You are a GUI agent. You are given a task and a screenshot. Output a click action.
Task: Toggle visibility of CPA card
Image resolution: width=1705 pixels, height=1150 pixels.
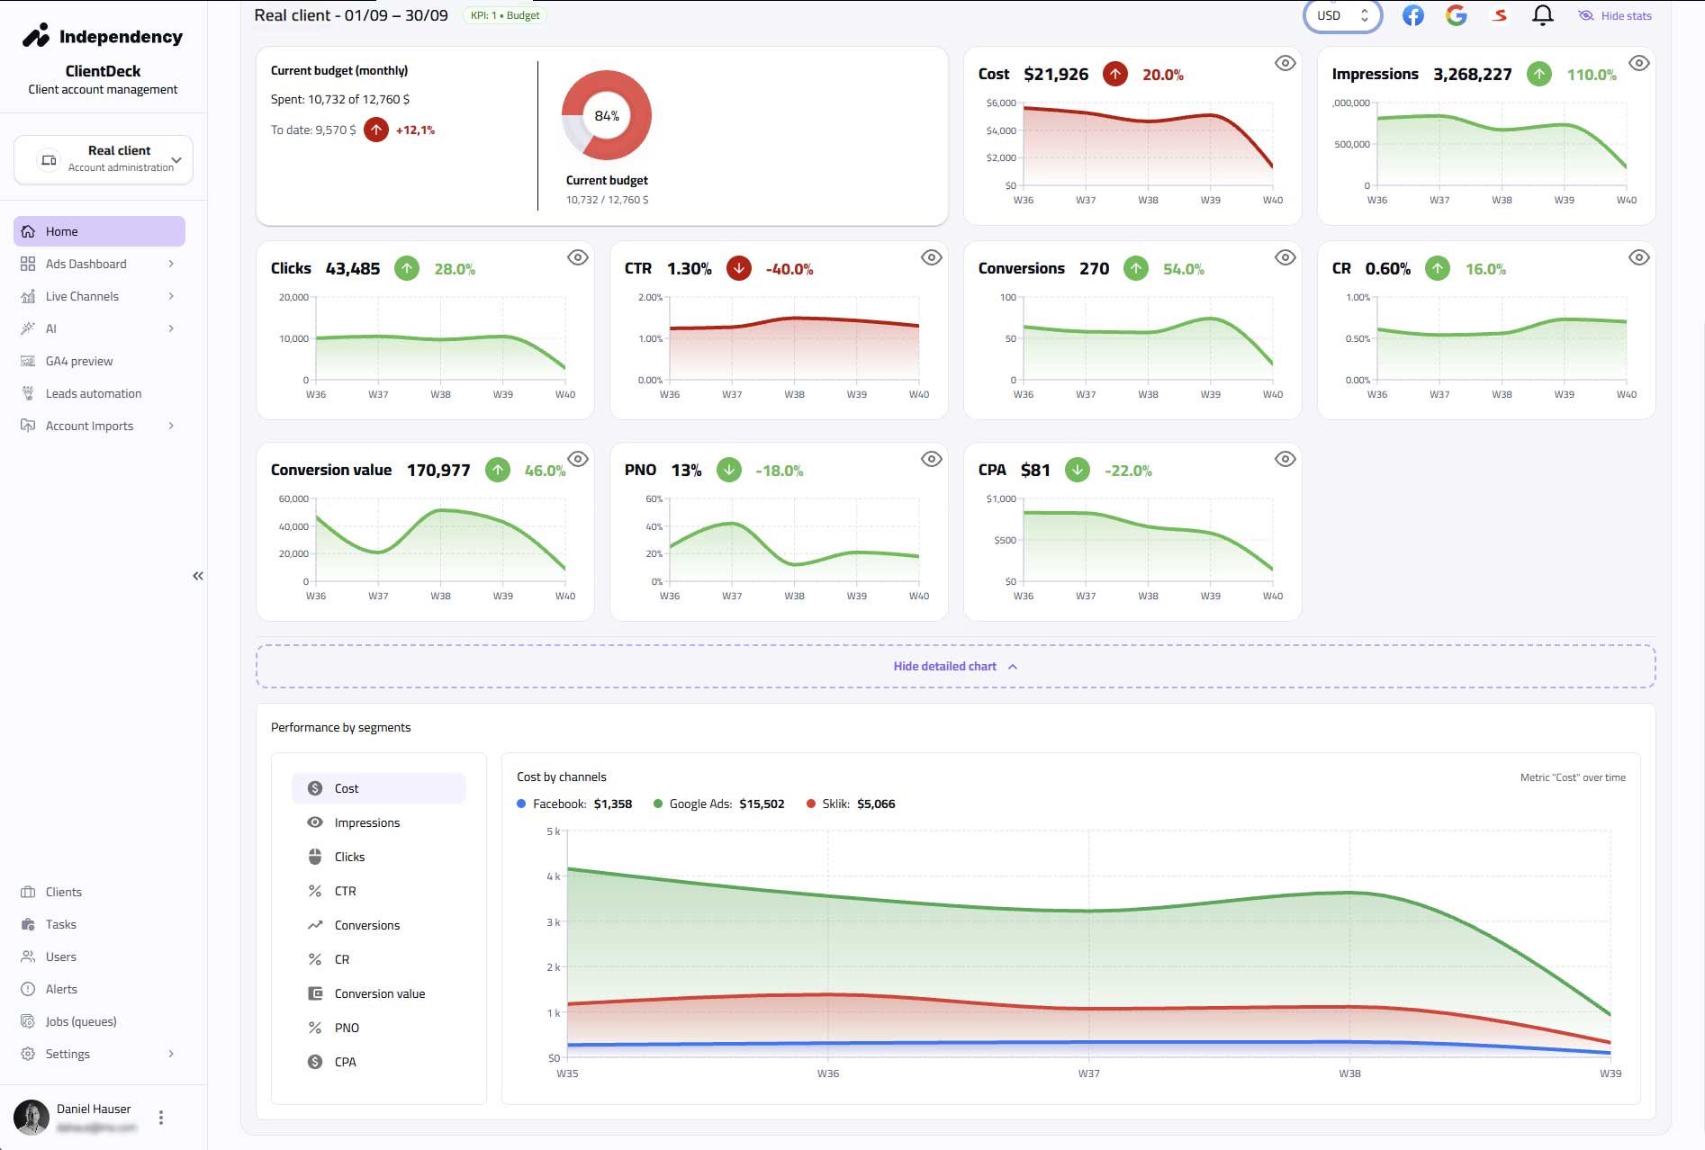pos(1285,459)
